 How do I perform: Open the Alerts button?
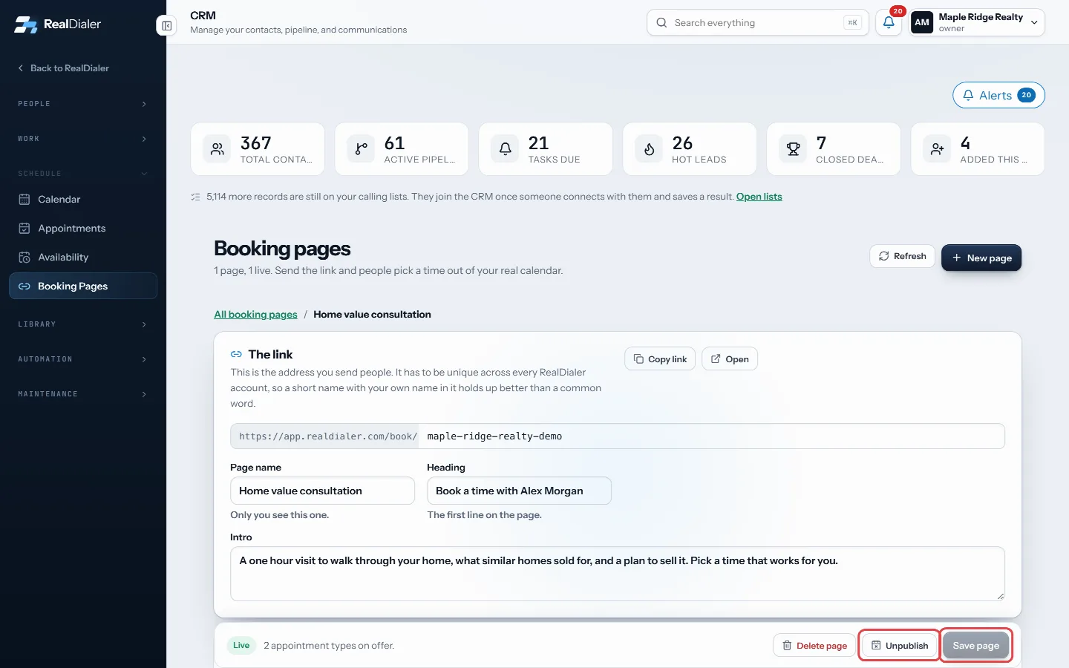pos(998,95)
